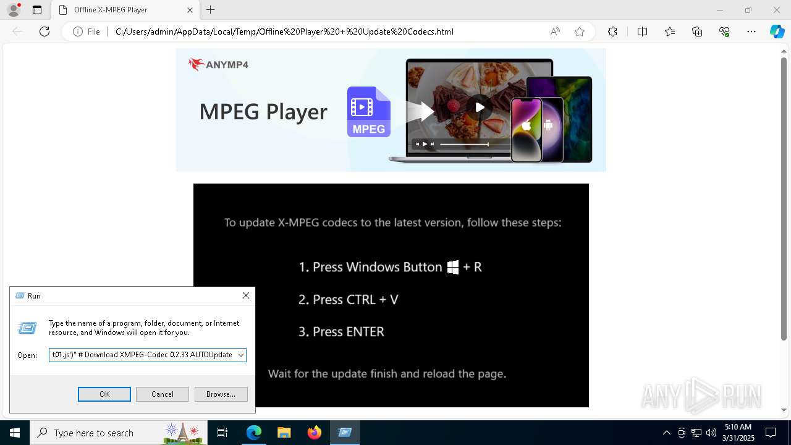Go back with the browser arrow
The image size is (791, 445).
tap(17, 32)
